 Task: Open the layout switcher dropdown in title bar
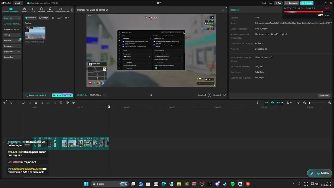tap(265, 3)
